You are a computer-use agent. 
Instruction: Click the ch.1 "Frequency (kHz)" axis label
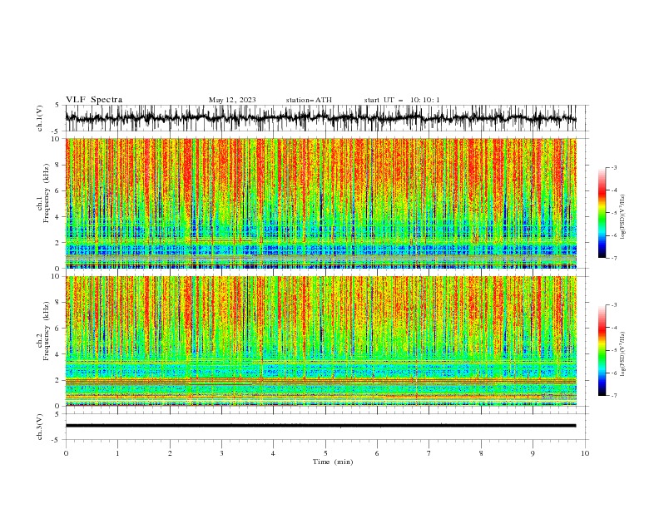point(47,193)
